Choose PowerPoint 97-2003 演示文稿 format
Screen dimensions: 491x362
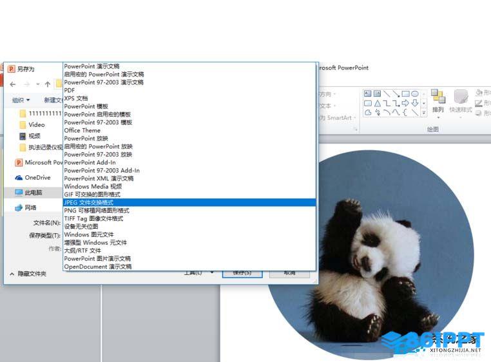(189, 82)
